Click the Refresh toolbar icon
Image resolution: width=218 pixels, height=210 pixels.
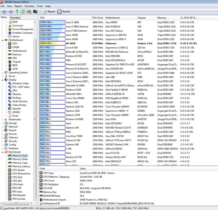(x=23, y=12)
